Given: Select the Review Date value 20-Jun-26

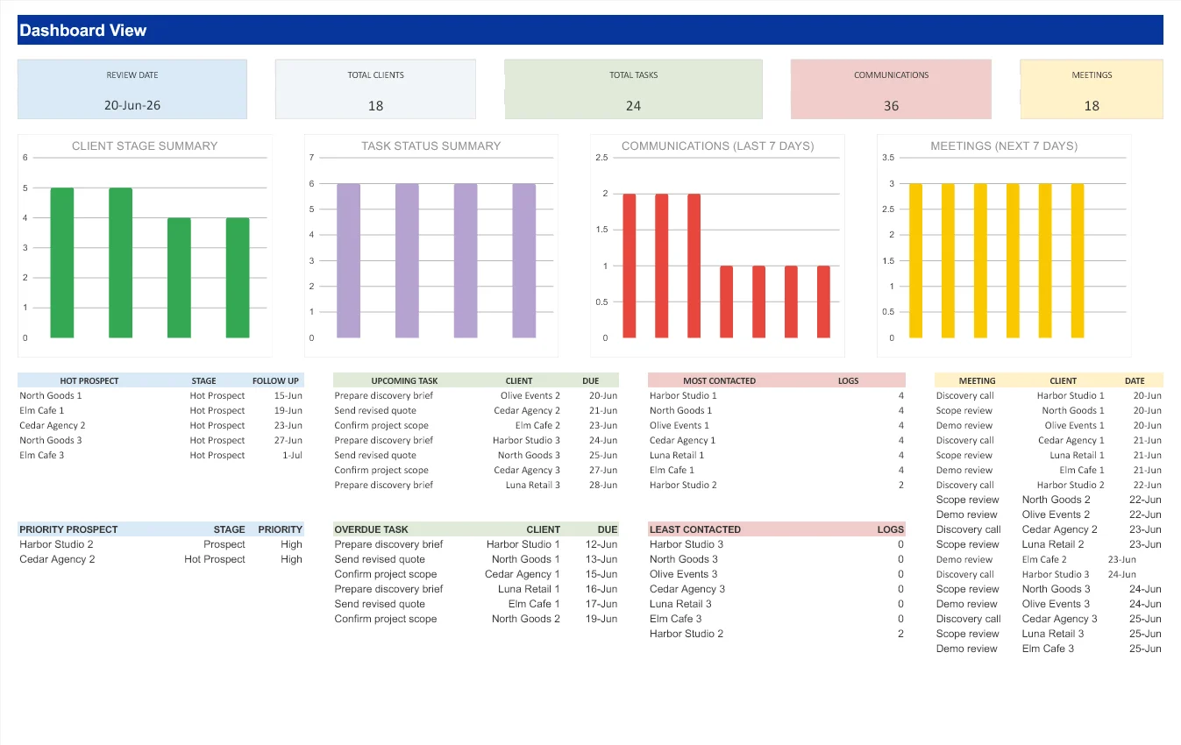Looking at the screenshot, I should pos(132,105).
